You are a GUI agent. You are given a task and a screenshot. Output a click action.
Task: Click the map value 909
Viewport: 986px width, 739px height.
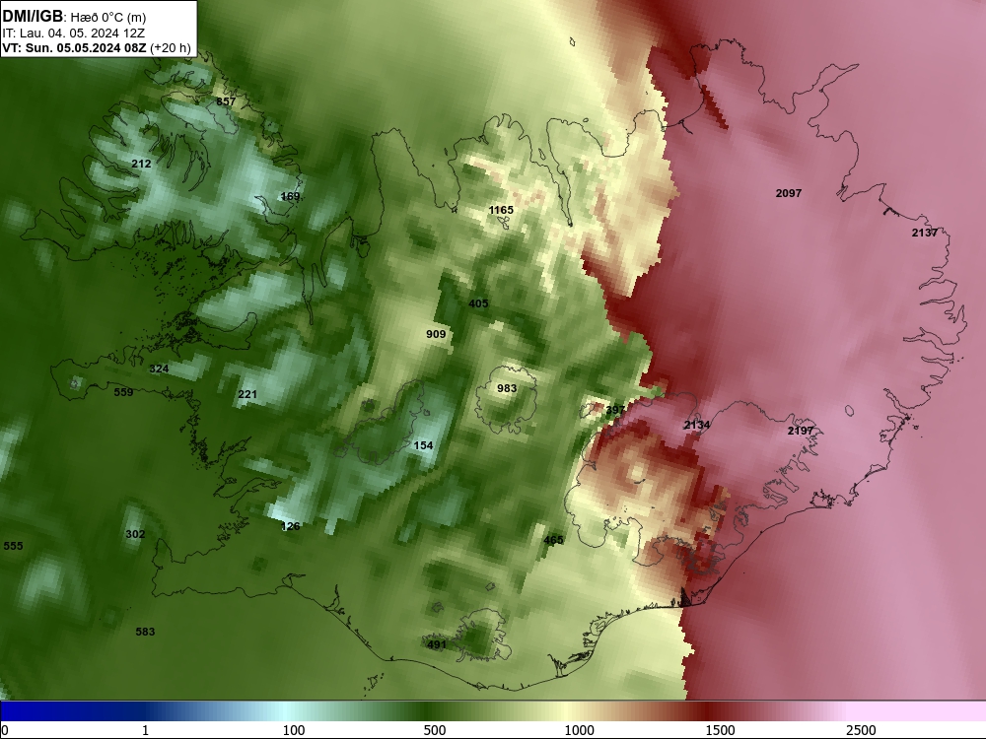(436, 334)
